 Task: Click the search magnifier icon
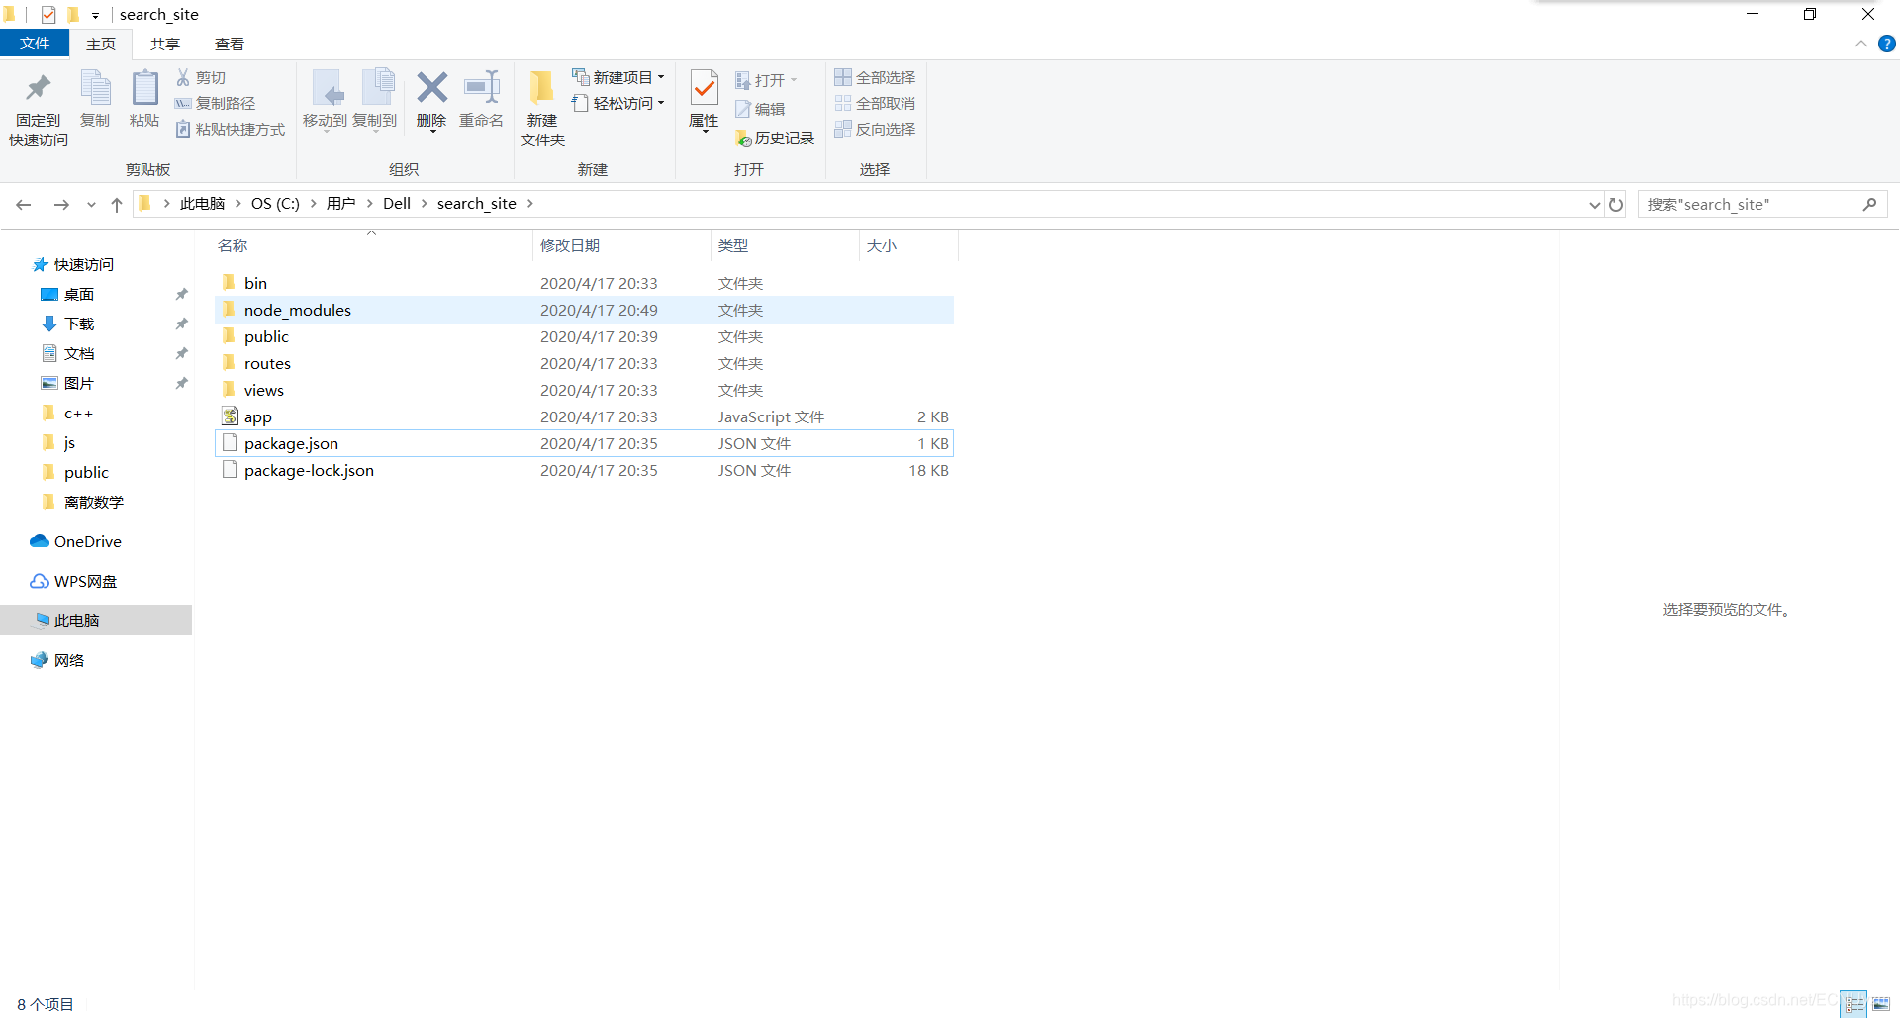pyautogui.click(x=1869, y=204)
